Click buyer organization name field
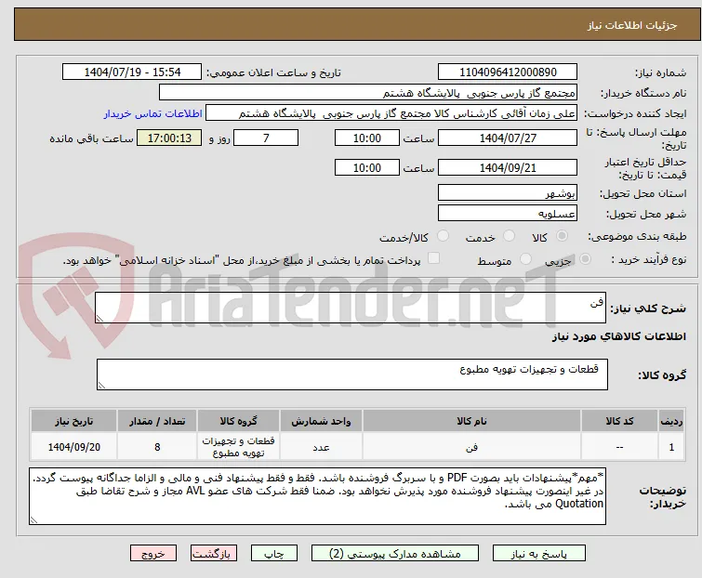Screen dimensions: 702x578 [x=368, y=93]
